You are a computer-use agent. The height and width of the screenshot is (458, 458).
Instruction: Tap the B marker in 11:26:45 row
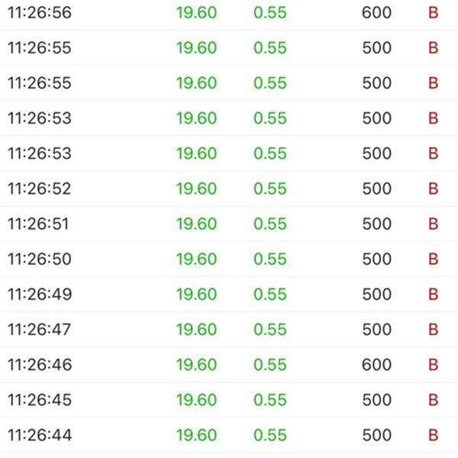[x=433, y=400]
